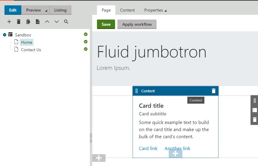Move the page down with the down chevron
This screenshot has width=258, height=166.
[57, 22]
